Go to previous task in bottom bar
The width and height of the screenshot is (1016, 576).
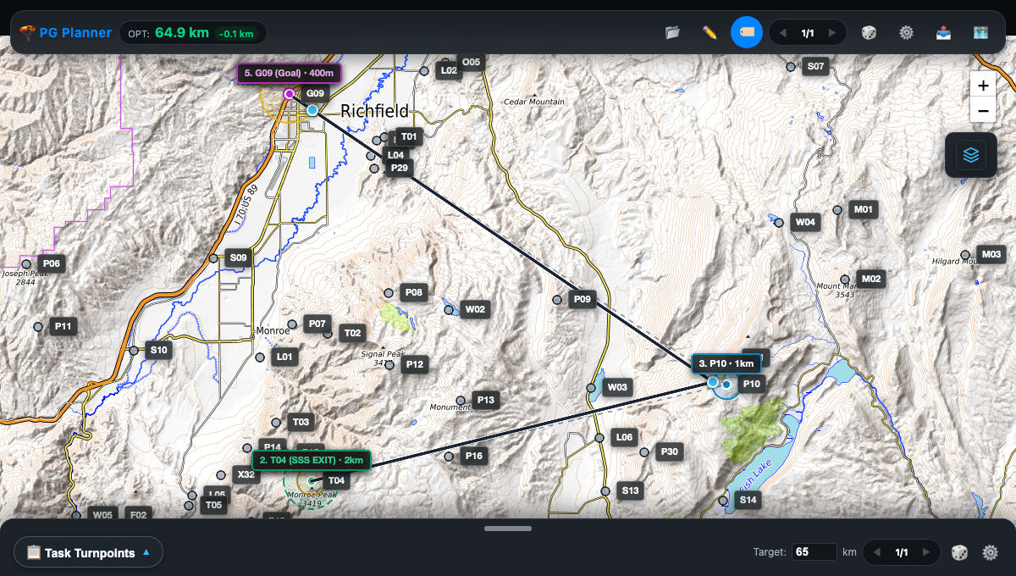[876, 552]
